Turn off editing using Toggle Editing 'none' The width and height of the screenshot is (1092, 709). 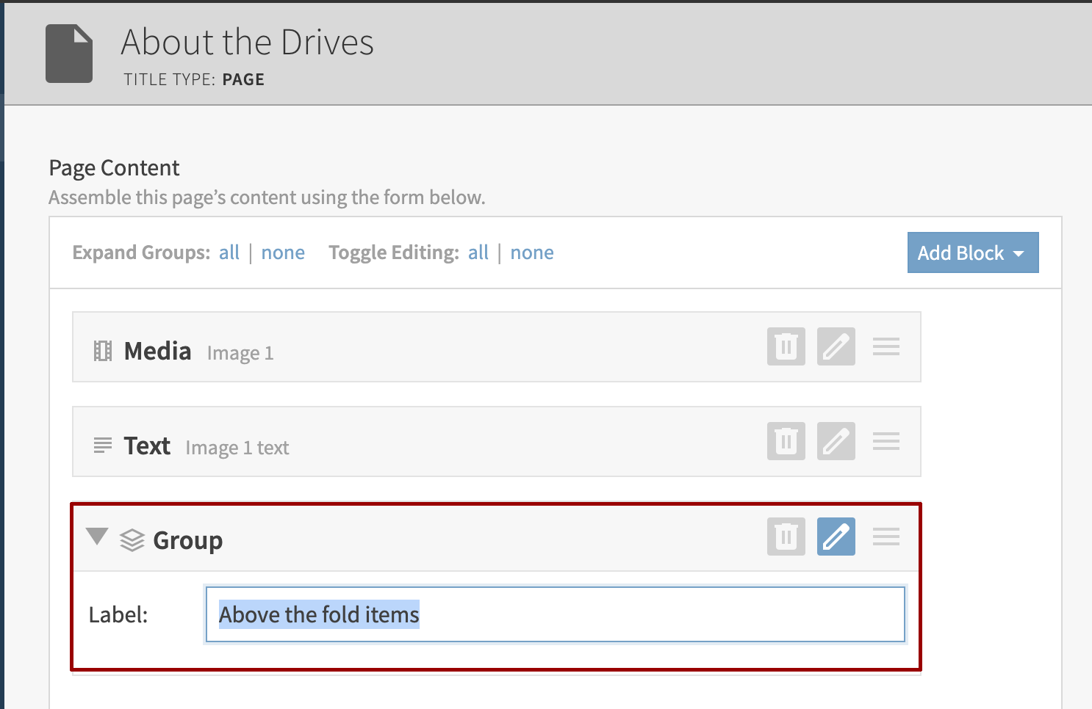click(532, 252)
